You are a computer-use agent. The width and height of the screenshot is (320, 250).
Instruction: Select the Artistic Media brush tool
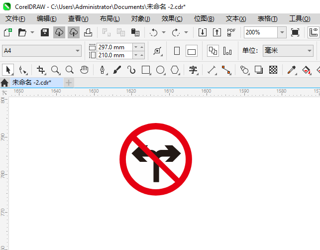click(117, 70)
